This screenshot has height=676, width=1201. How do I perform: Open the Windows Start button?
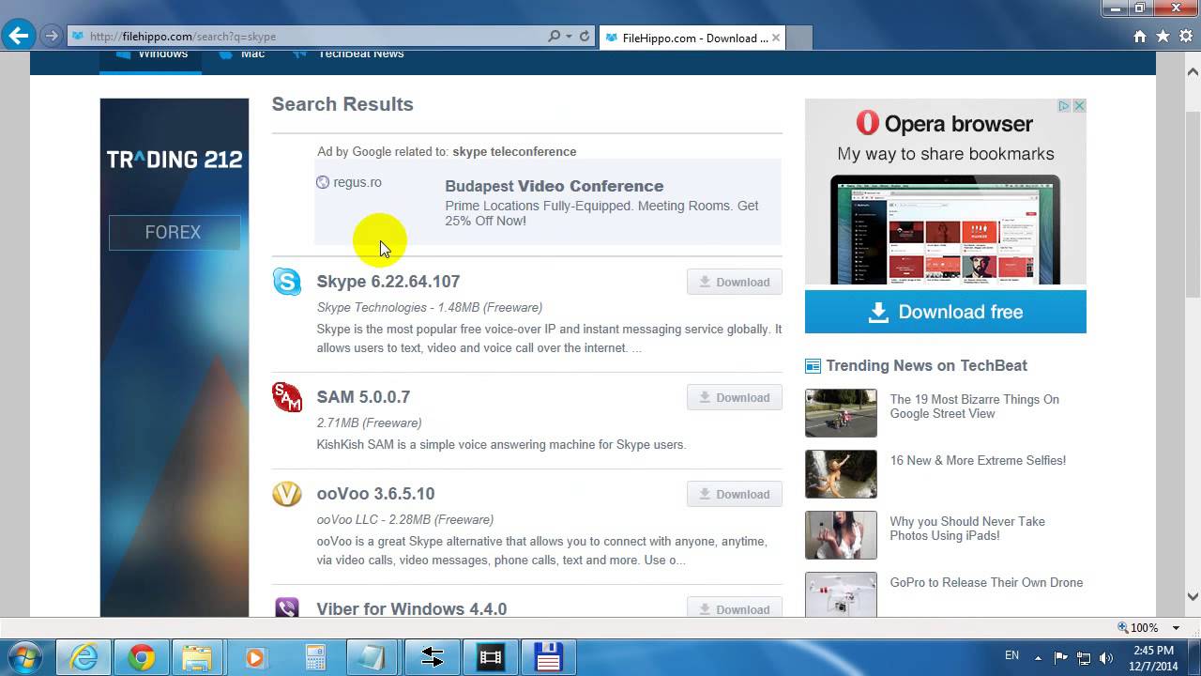click(x=25, y=657)
